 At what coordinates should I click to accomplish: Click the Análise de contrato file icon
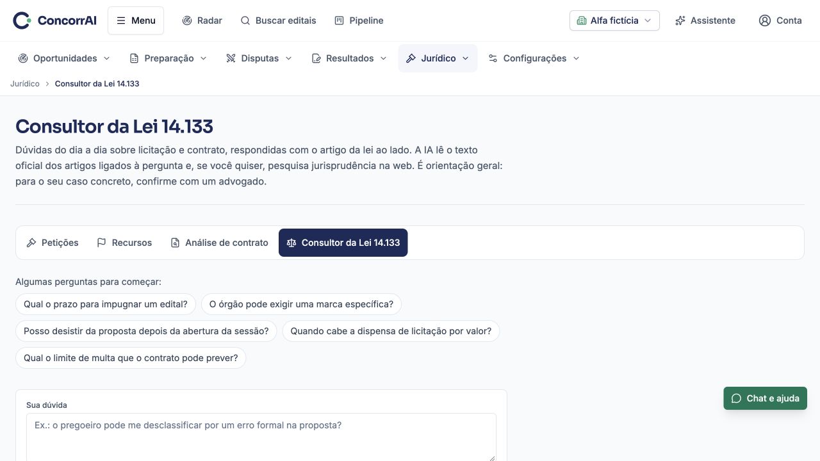pos(175,243)
